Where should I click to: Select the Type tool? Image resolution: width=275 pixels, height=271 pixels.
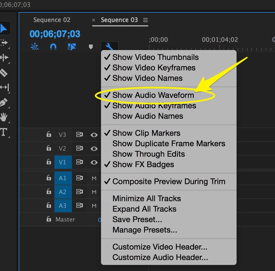[4, 132]
